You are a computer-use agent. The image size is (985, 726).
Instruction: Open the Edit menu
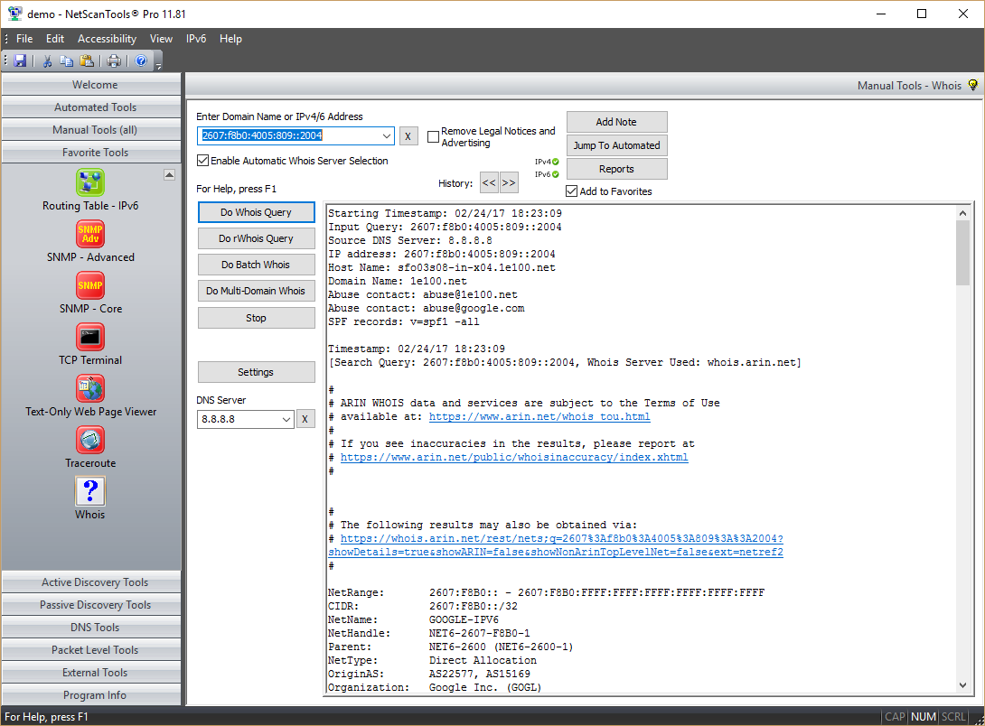click(x=55, y=39)
